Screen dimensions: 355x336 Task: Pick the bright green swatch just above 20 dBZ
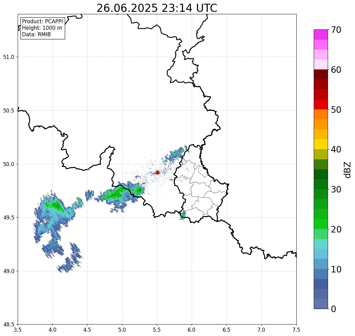(x=321, y=224)
